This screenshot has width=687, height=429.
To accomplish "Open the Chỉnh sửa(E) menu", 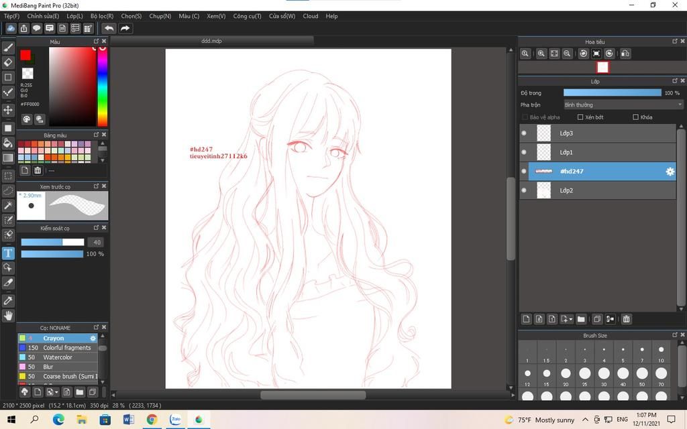I will click(43, 16).
